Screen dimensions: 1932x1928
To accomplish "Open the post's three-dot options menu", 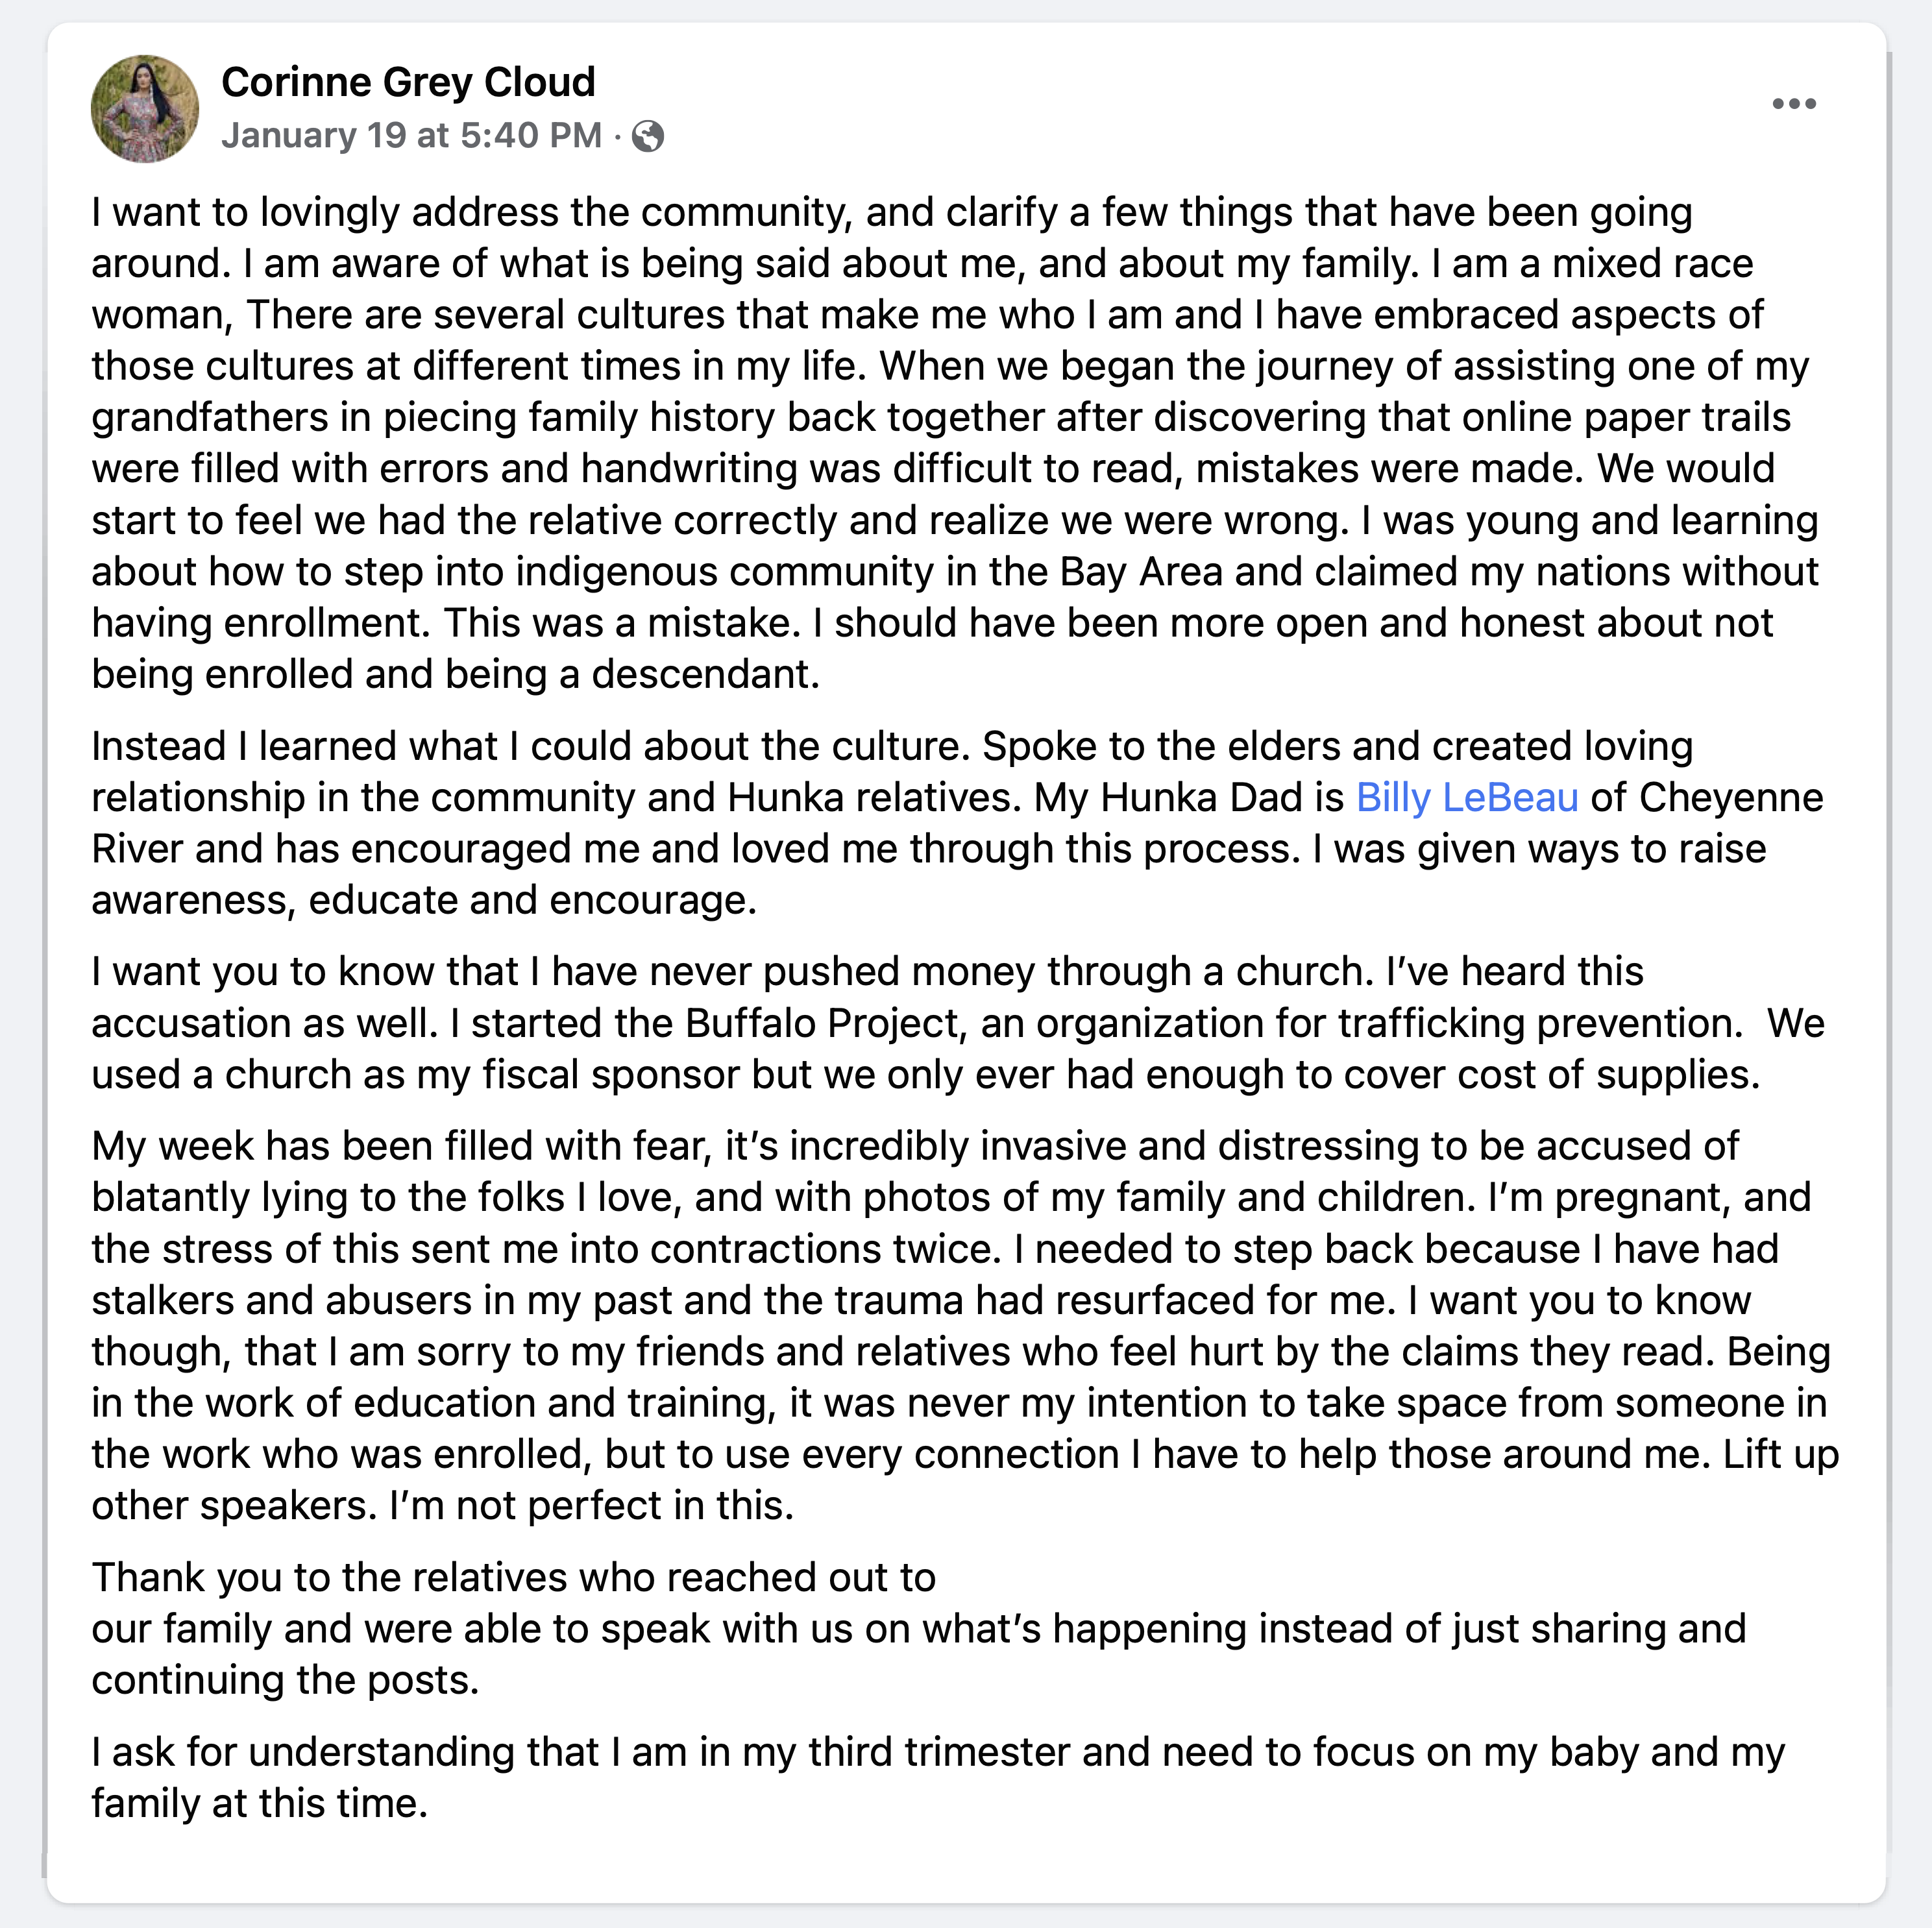I will [1793, 104].
